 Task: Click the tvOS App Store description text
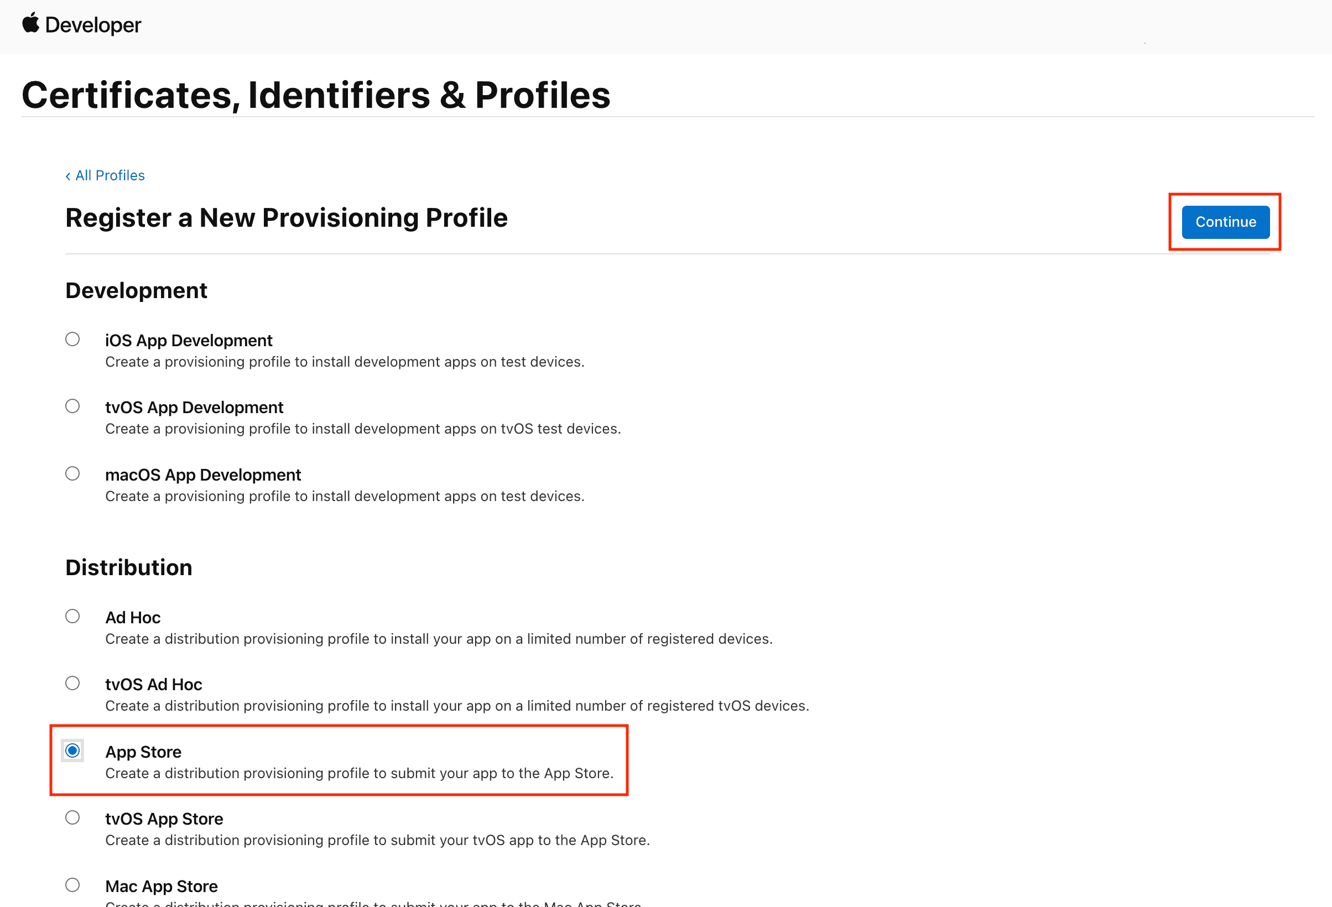[377, 840]
